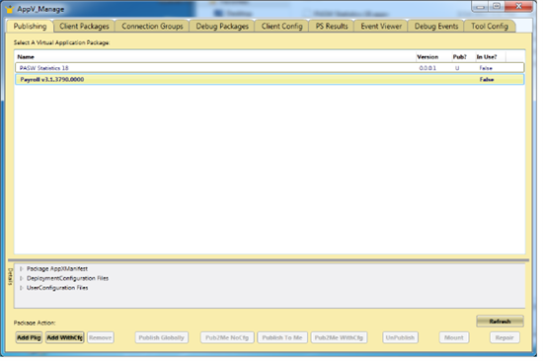This screenshot has width=543, height=361.
Task: Click the Add WithCfg button
Action: pyautogui.click(x=65, y=337)
